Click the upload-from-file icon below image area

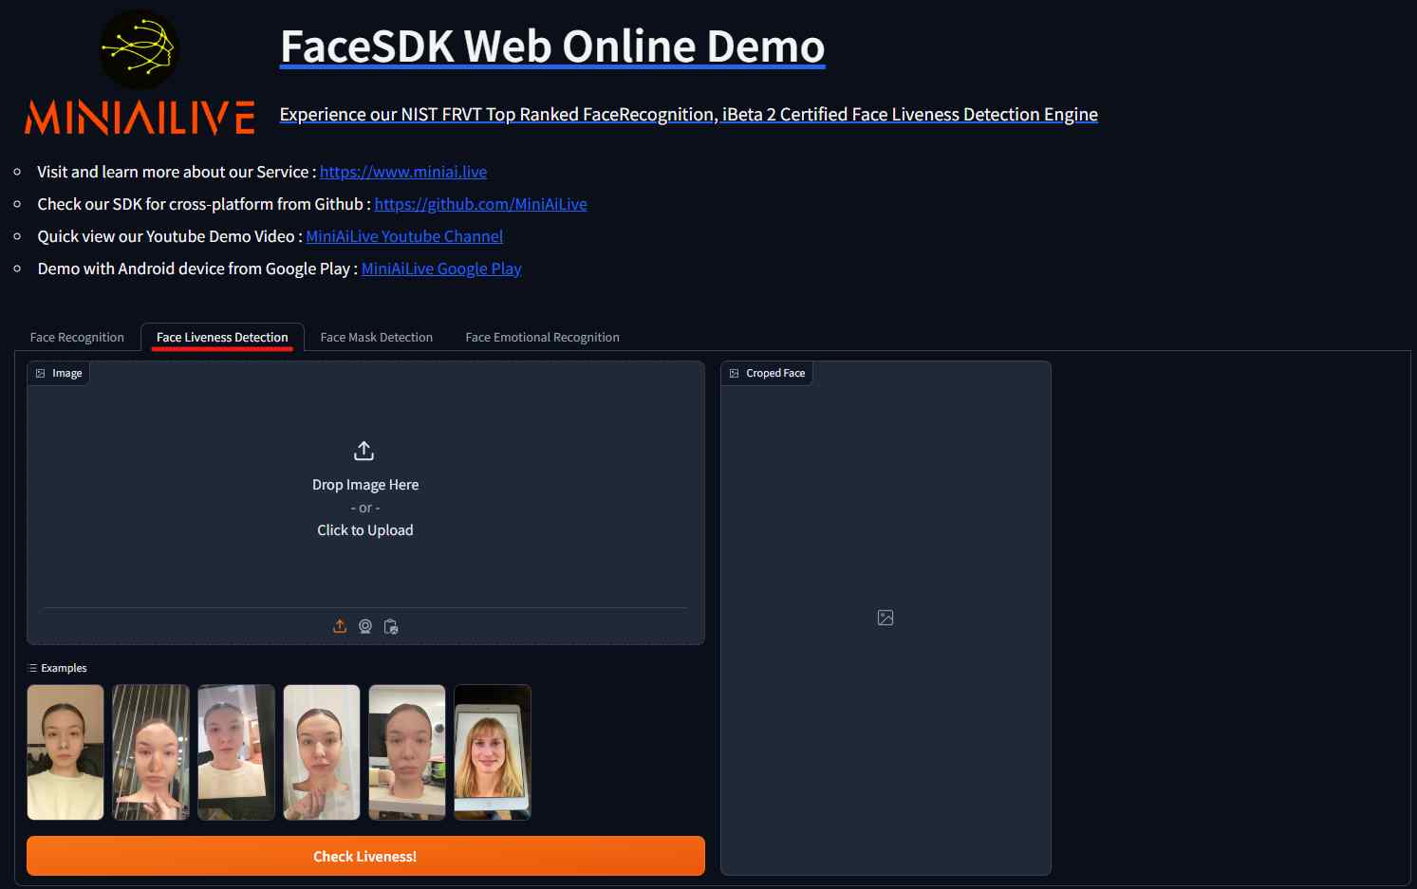point(340,626)
